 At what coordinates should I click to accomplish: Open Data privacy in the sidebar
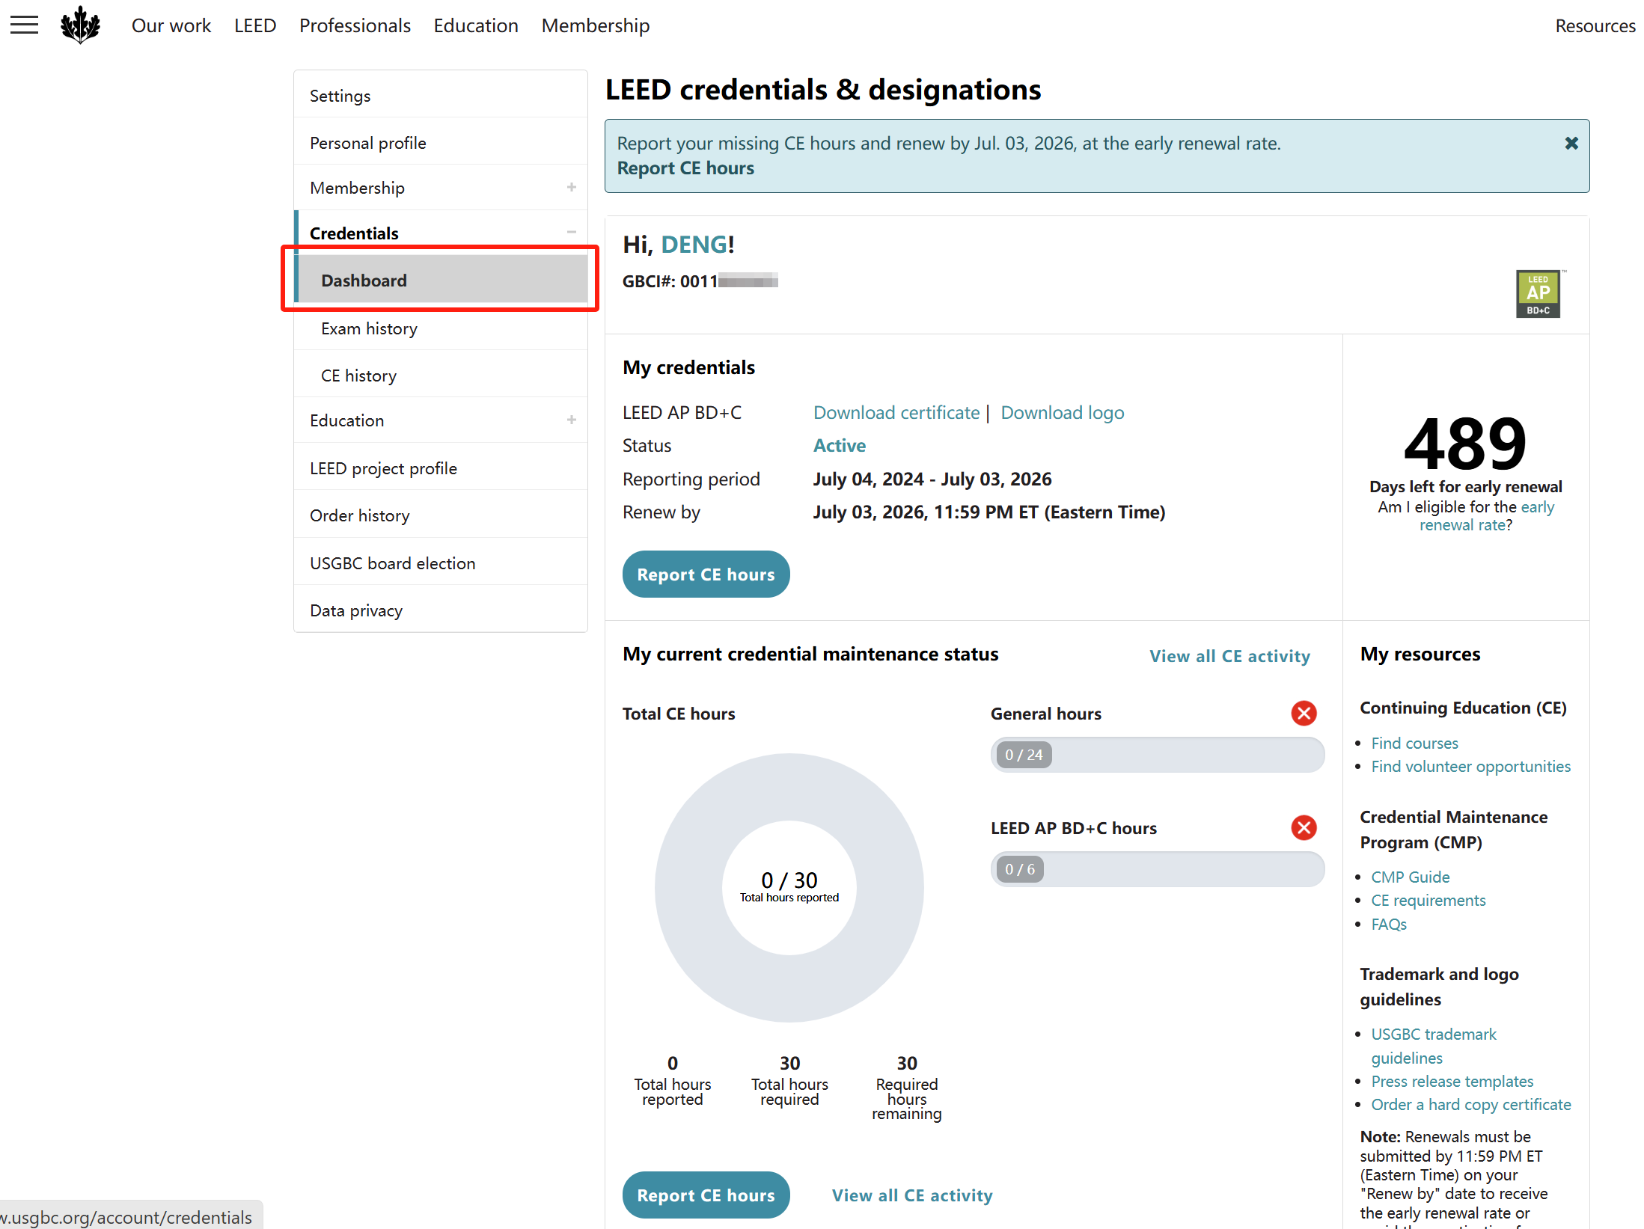pyautogui.click(x=441, y=610)
